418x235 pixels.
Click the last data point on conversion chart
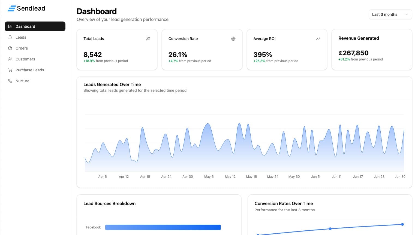tap(402, 224)
